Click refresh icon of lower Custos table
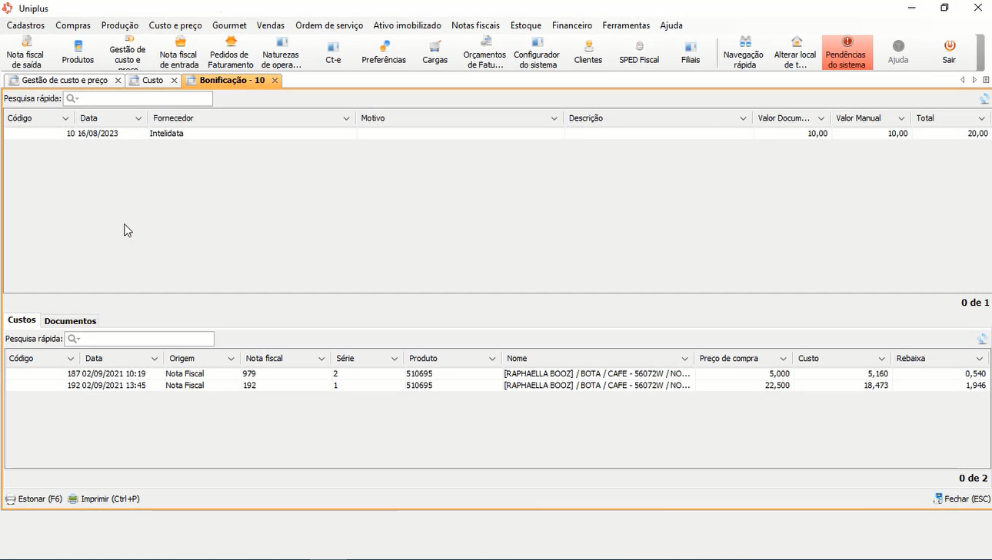 pos(982,339)
